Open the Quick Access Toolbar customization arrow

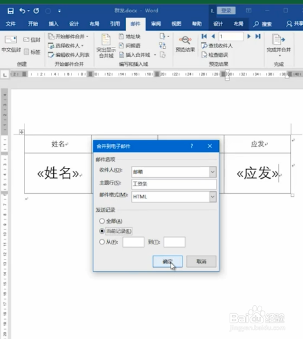[60, 11]
